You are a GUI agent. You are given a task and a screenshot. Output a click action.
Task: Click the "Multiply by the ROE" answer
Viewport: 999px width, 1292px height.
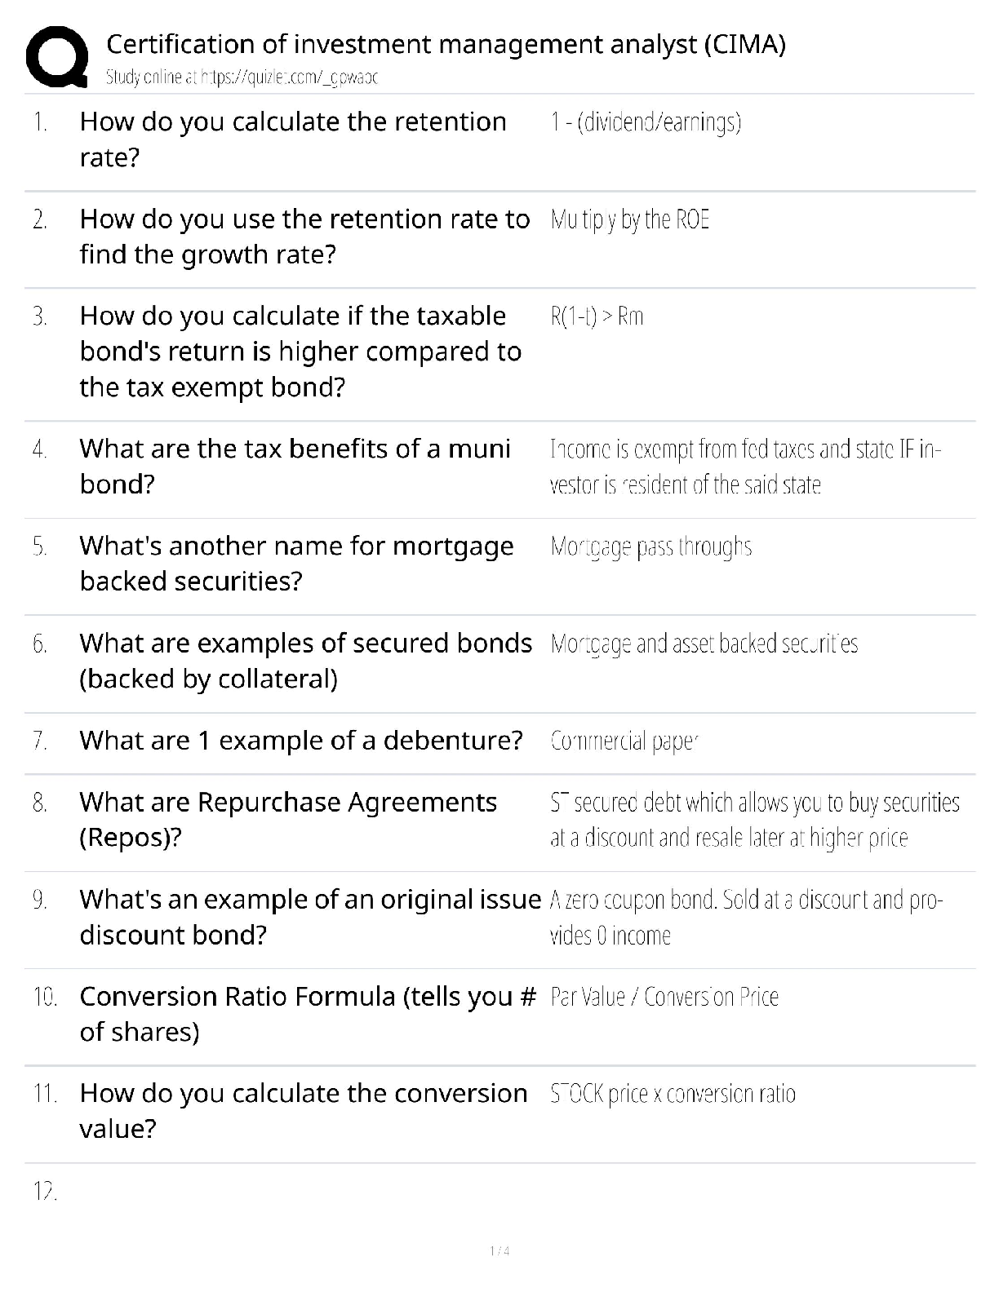coord(630,219)
